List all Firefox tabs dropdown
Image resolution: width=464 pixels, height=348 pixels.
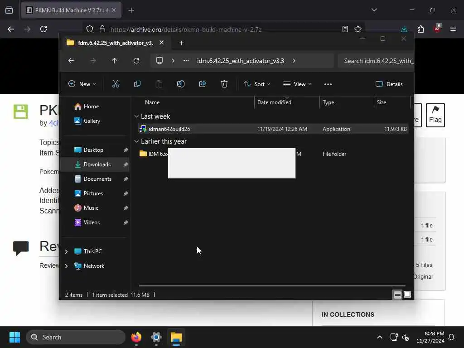tap(374, 10)
